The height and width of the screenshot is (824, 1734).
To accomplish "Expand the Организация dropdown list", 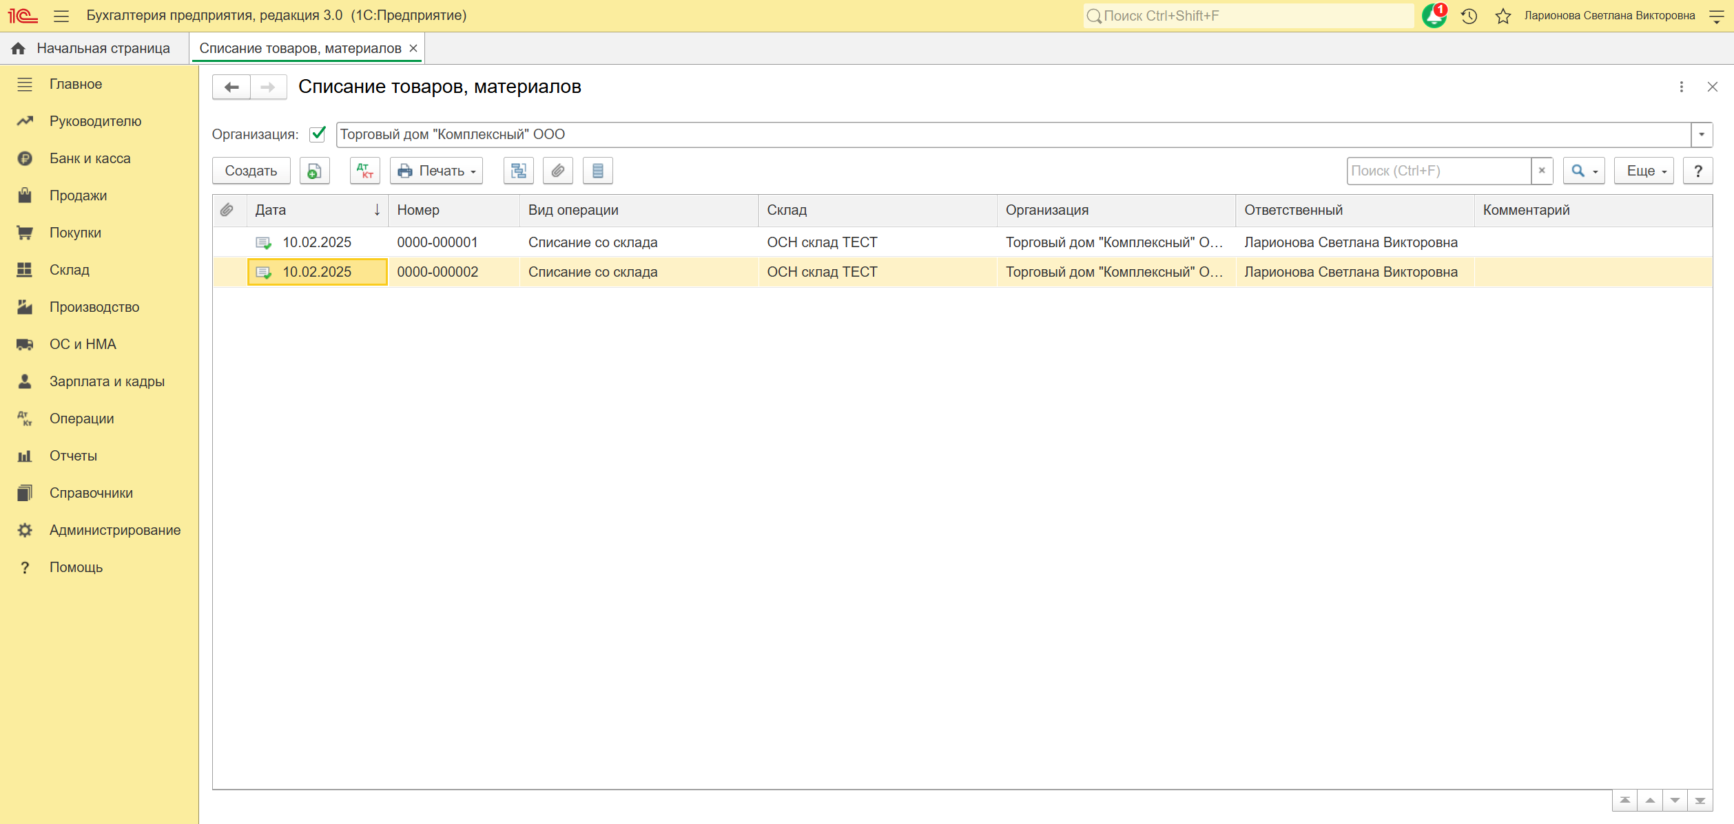I will 1702,134.
